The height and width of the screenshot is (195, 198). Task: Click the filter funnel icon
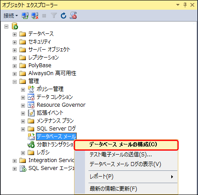coord(54,15)
